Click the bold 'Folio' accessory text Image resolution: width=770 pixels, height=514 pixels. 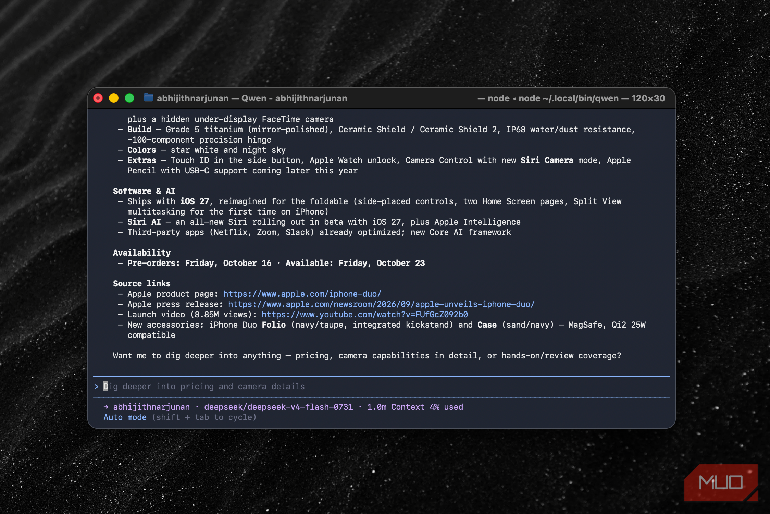(274, 325)
